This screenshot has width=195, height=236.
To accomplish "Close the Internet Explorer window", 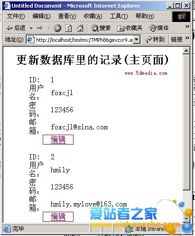I will 186,6.
